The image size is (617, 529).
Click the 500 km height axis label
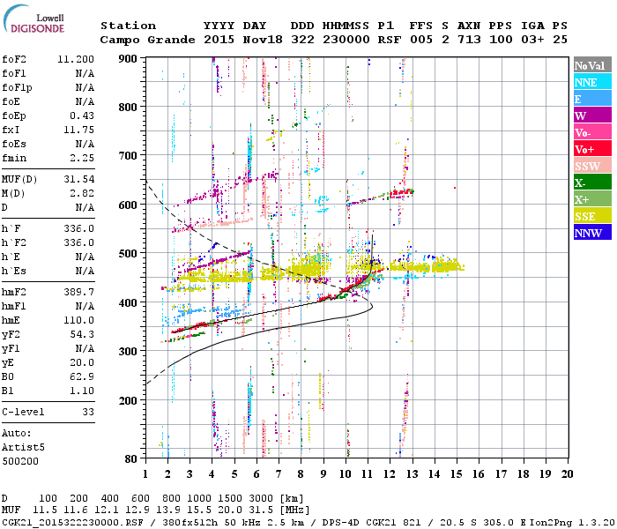tap(128, 253)
